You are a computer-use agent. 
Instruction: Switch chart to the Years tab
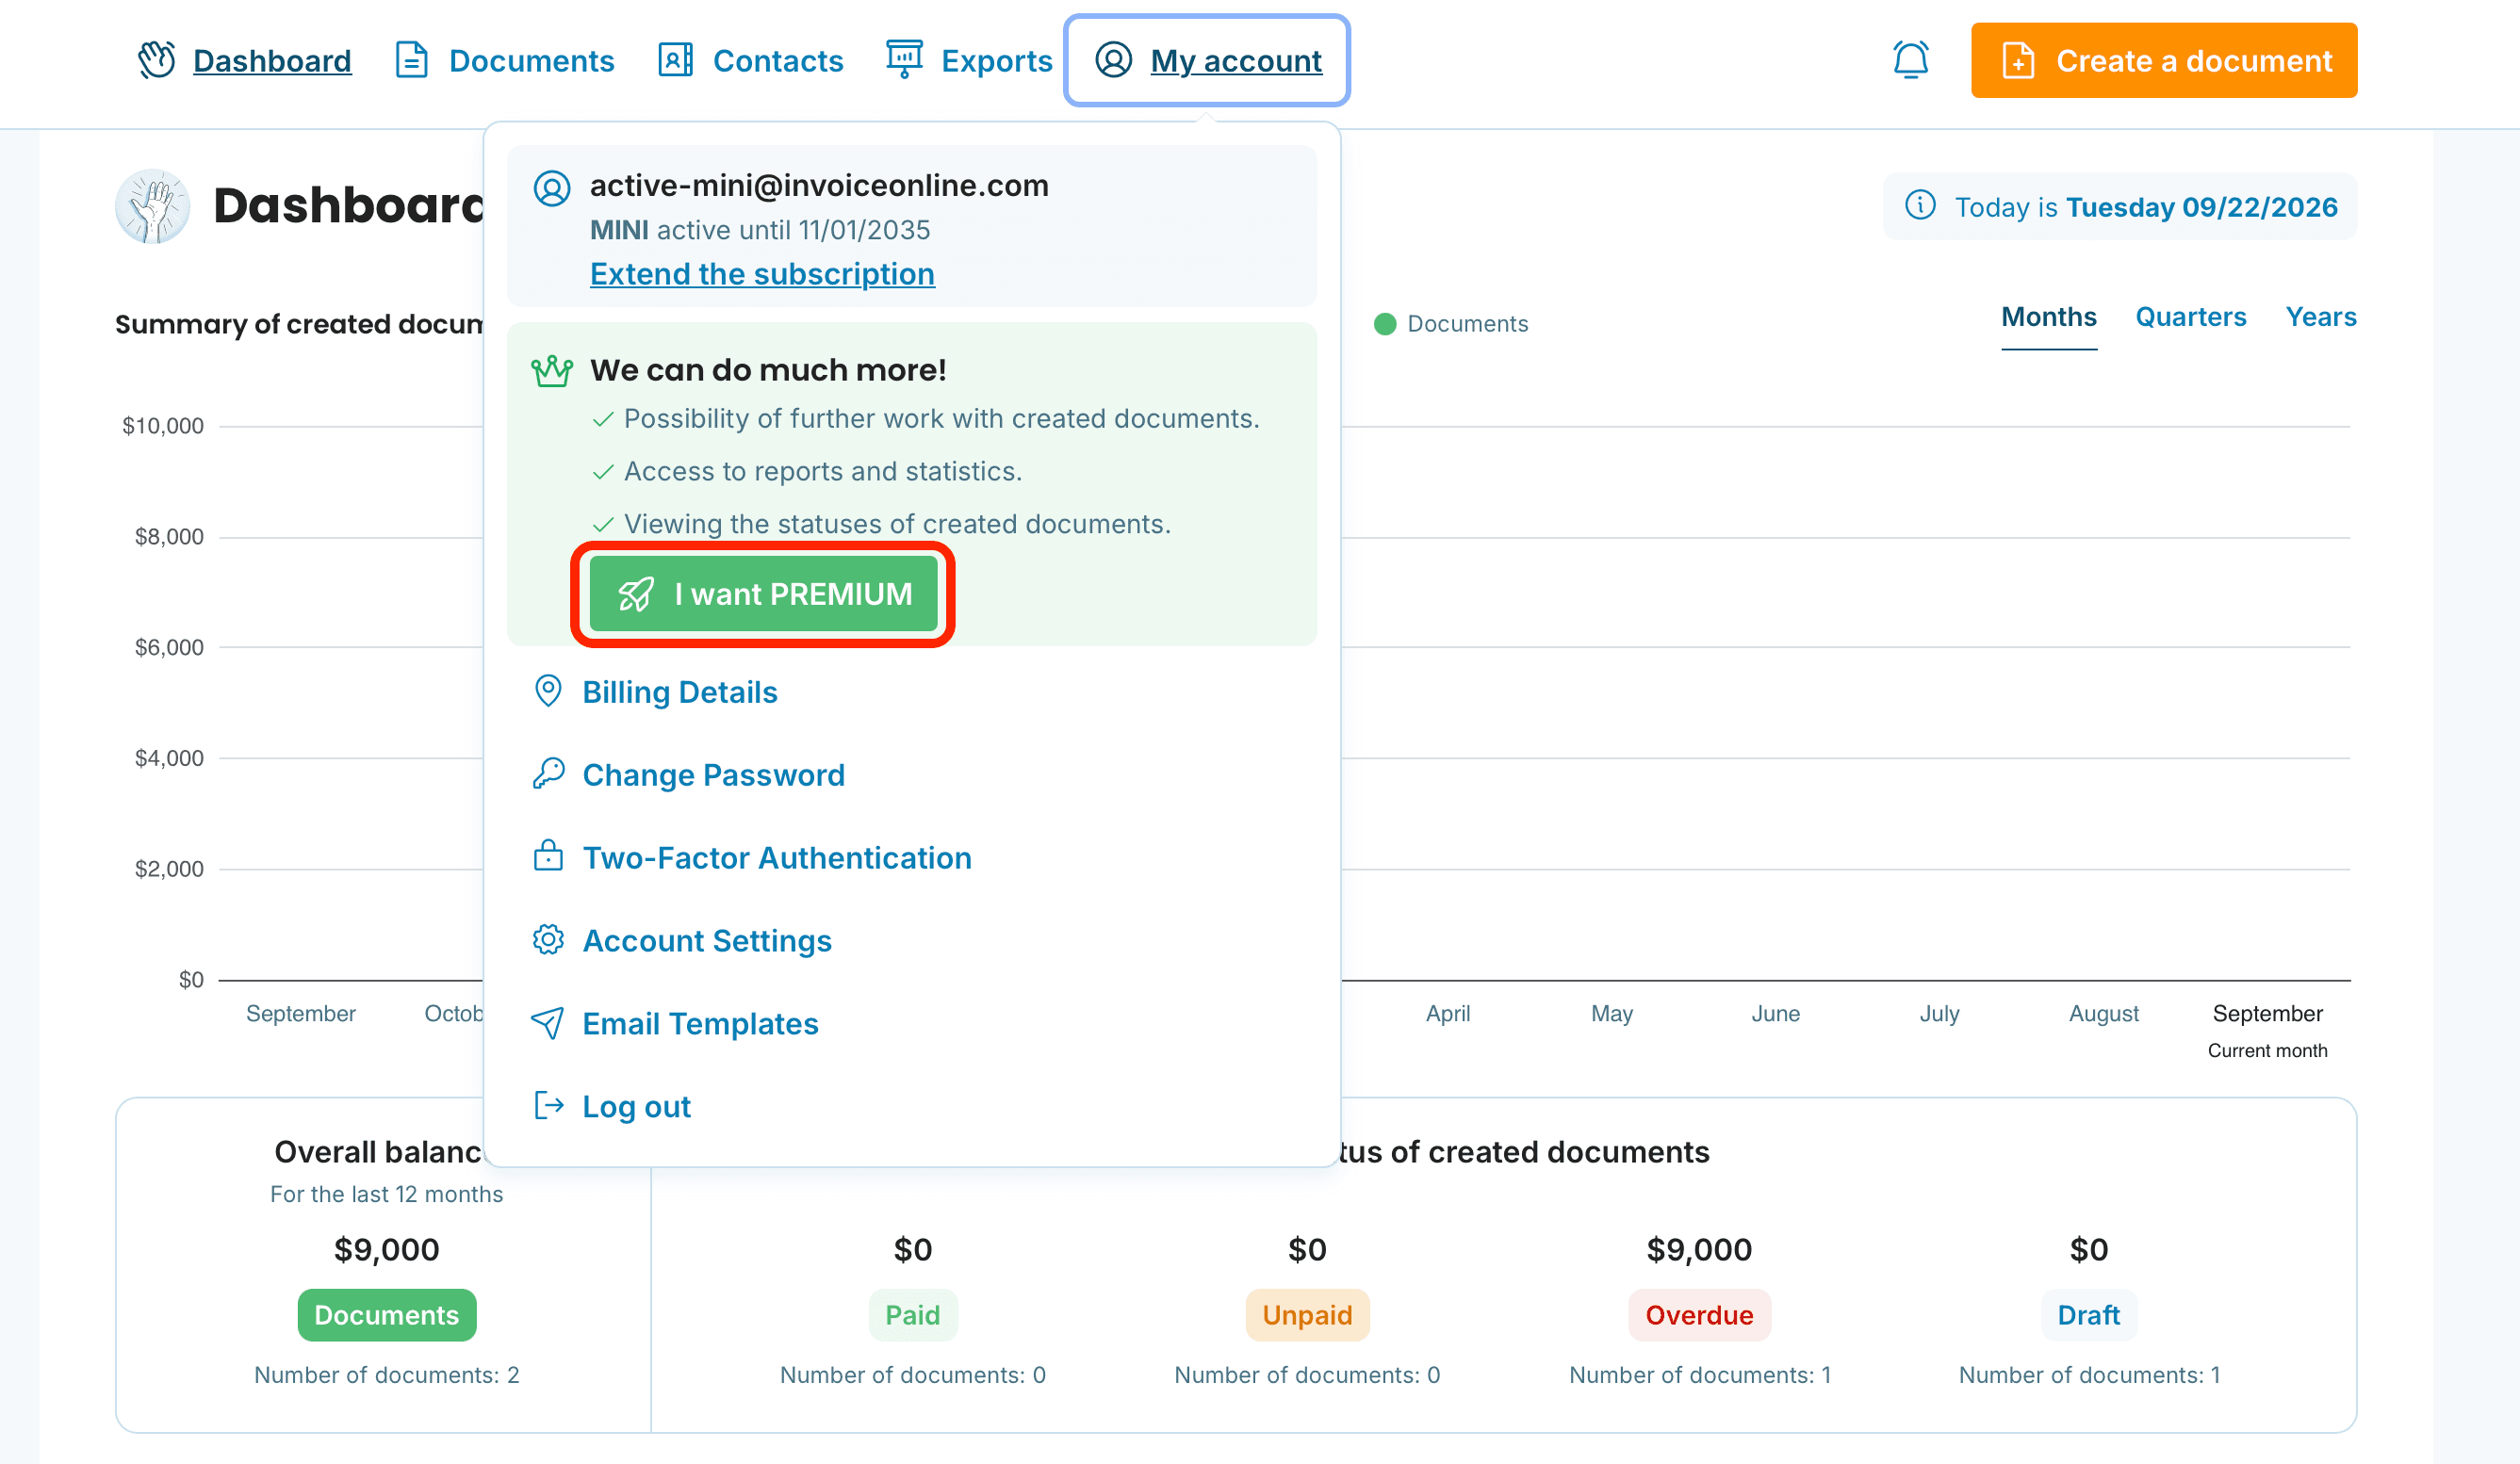click(x=2320, y=317)
